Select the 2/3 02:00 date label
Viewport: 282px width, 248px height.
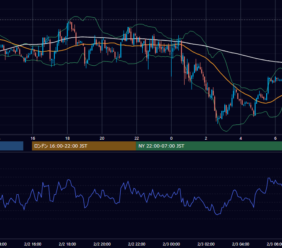206,244
